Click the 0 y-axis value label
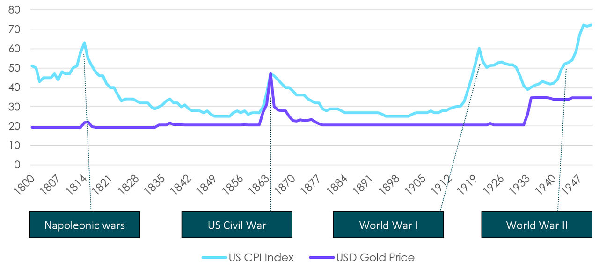The image size is (599, 268). [x=18, y=165]
